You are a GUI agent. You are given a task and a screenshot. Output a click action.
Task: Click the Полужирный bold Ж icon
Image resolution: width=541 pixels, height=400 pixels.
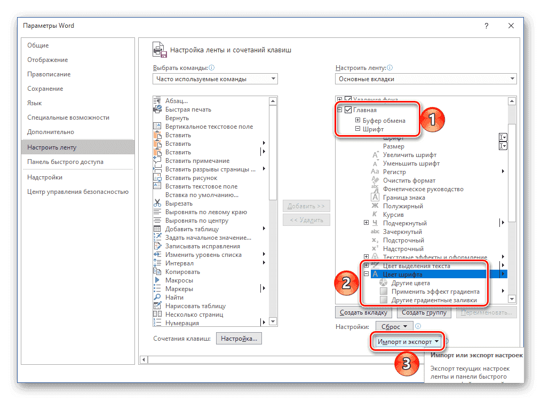pyautogui.click(x=375, y=206)
